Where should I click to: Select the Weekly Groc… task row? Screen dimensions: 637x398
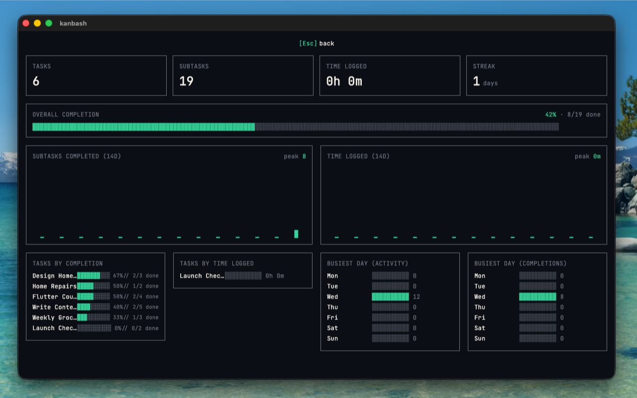[96, 317]
